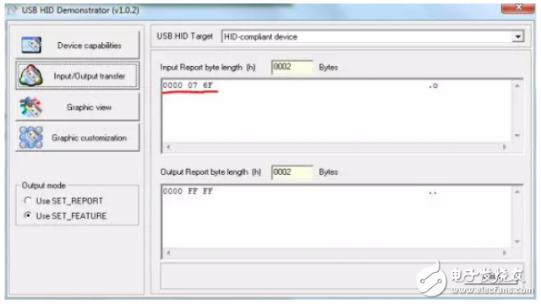Click the output data FF FF text area
Viewport: 541px width, 304px height.
click(336, 216)
